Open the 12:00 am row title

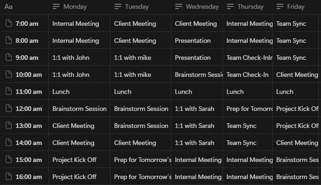pyautogui.click(x=29, y=109)
